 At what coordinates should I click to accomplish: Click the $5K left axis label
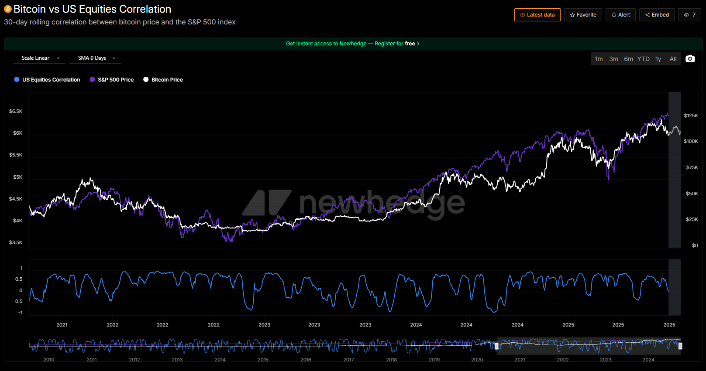click(x=17, y=177)
